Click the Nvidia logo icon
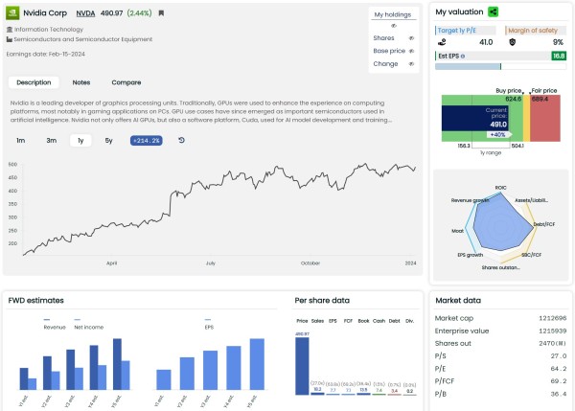The height and width of the screenshot is (411, 575). tap(12, 13)
